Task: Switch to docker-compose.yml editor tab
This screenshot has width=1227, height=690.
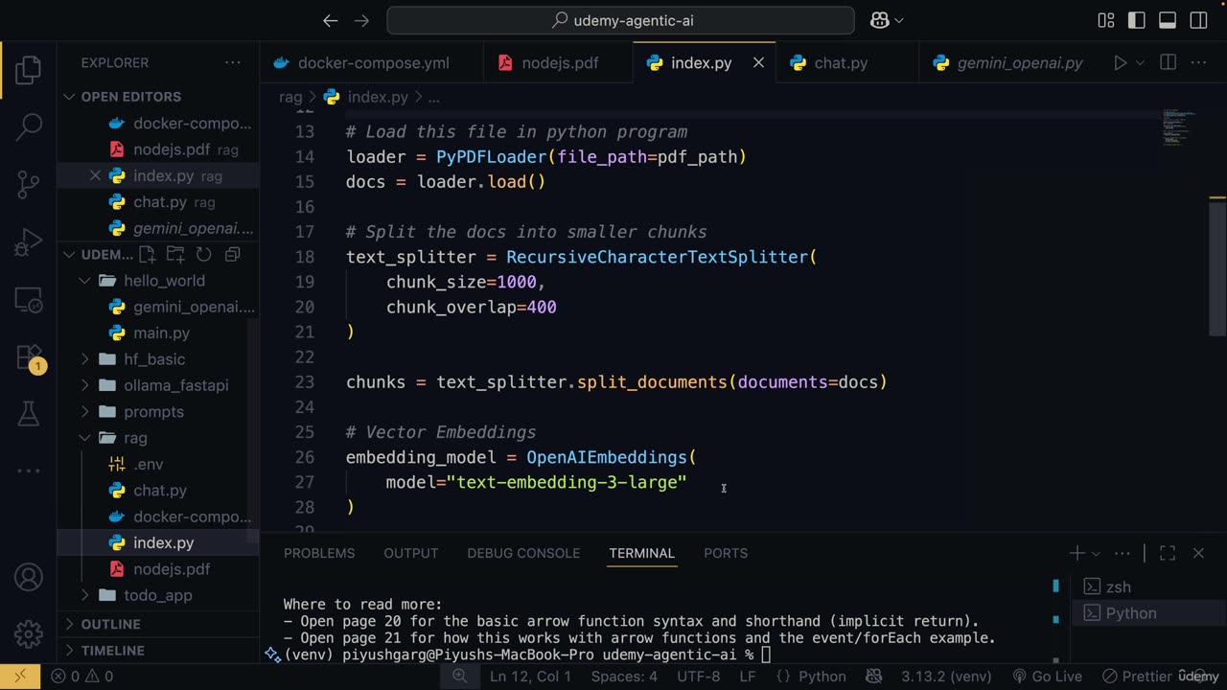Action: tap(372, 62)
